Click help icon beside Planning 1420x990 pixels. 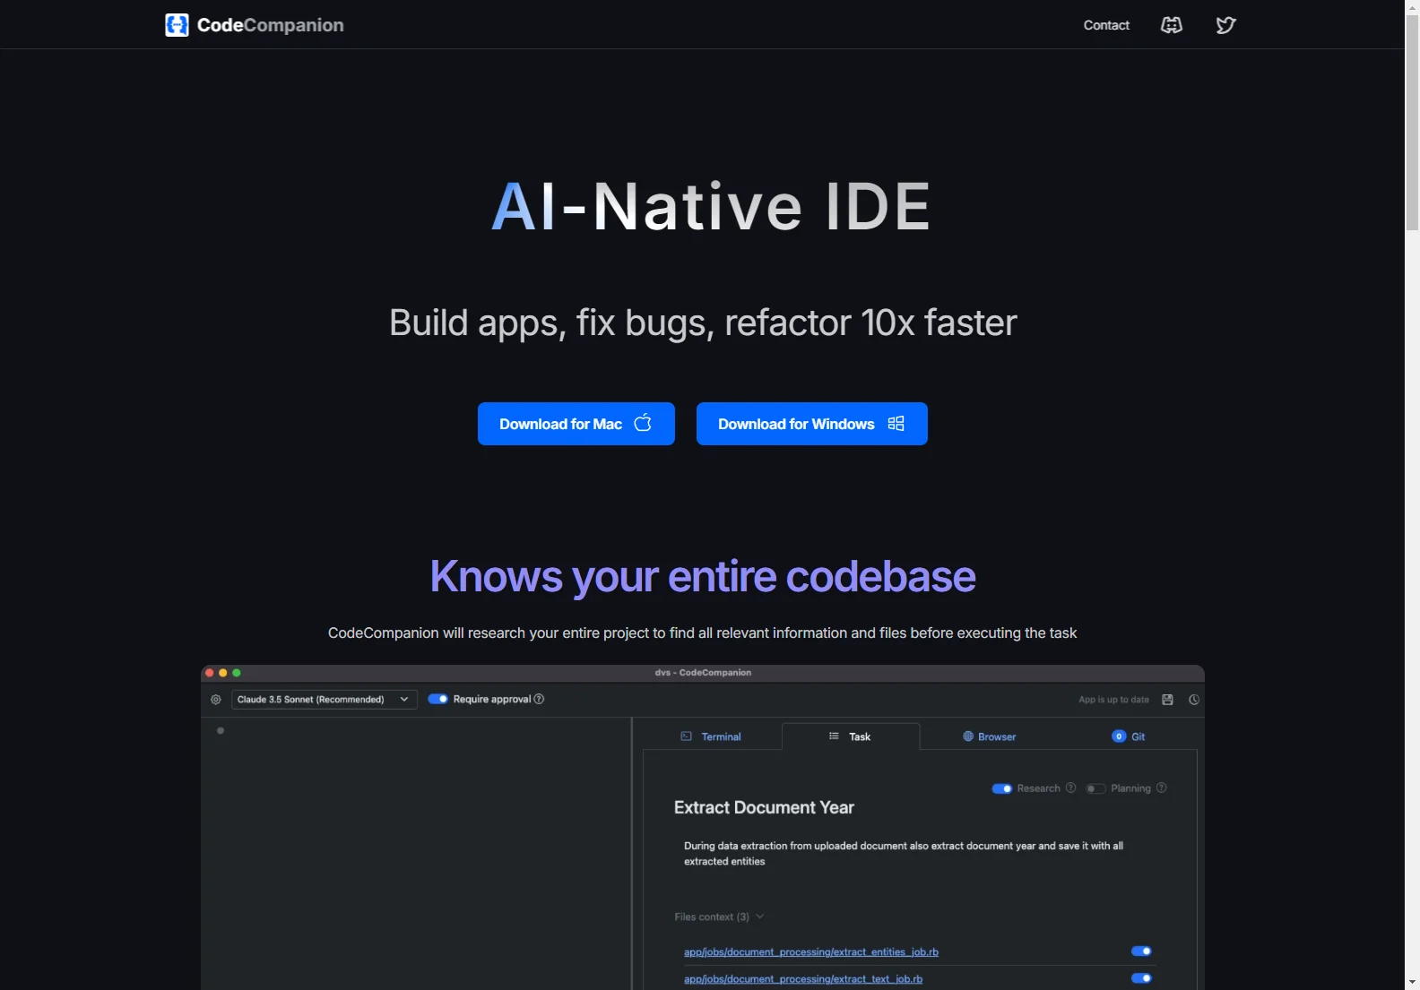tap(1162, 788)
